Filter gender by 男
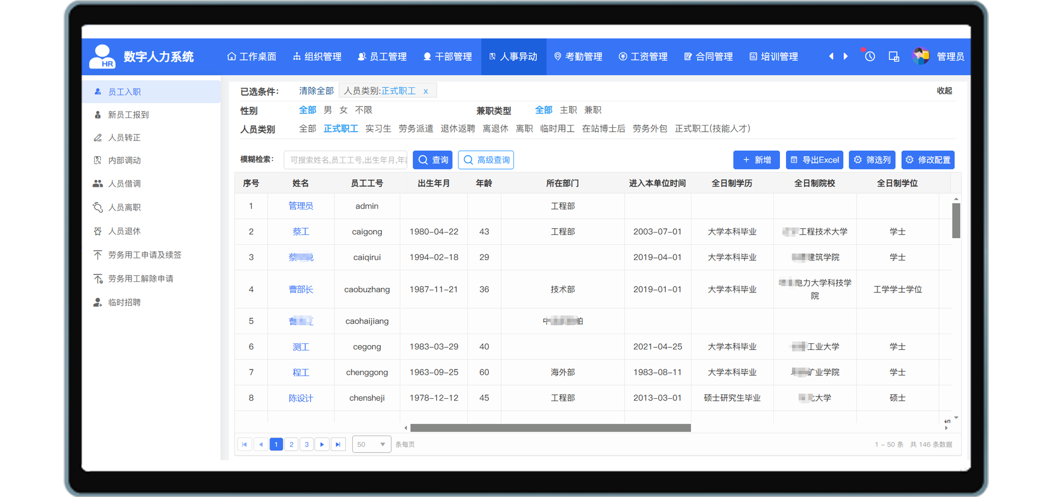The width and height of the screenshot is (1052, 497). click(x=327, y=110)
